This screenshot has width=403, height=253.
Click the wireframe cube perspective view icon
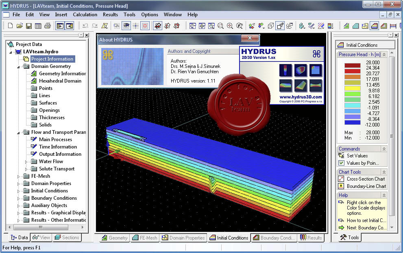[271, 26]
